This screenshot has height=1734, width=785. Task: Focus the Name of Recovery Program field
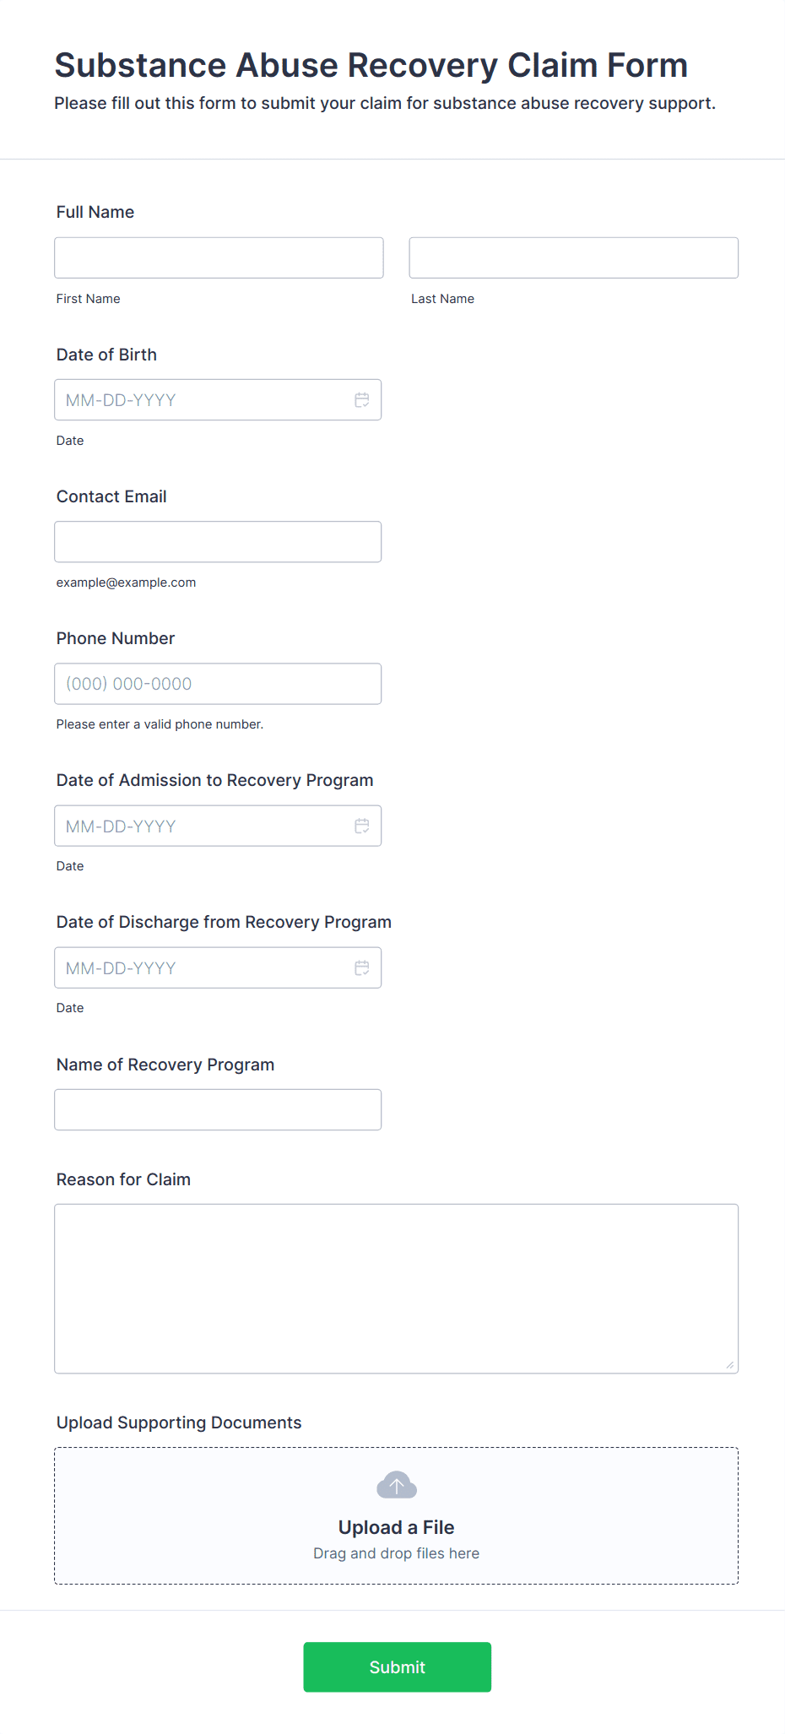(x=218, y=1109)
